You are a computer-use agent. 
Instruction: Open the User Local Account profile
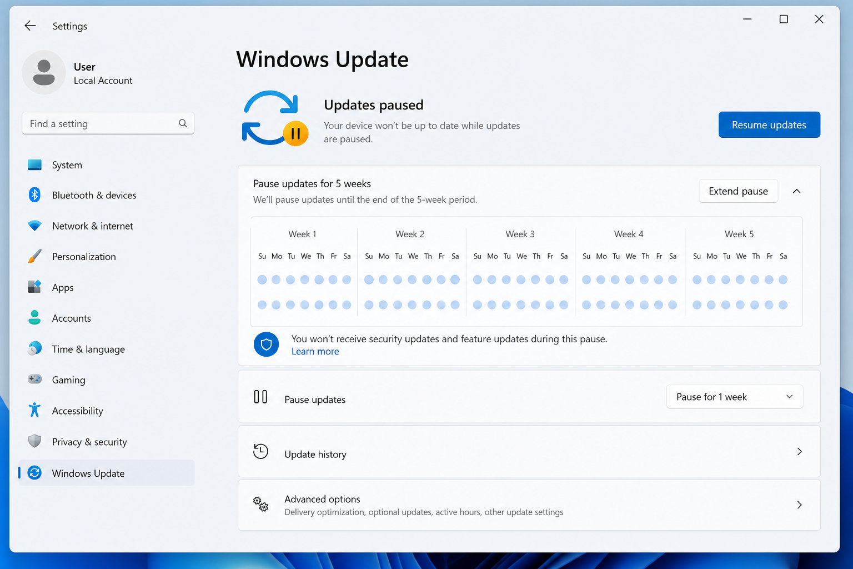click(78, 73)
